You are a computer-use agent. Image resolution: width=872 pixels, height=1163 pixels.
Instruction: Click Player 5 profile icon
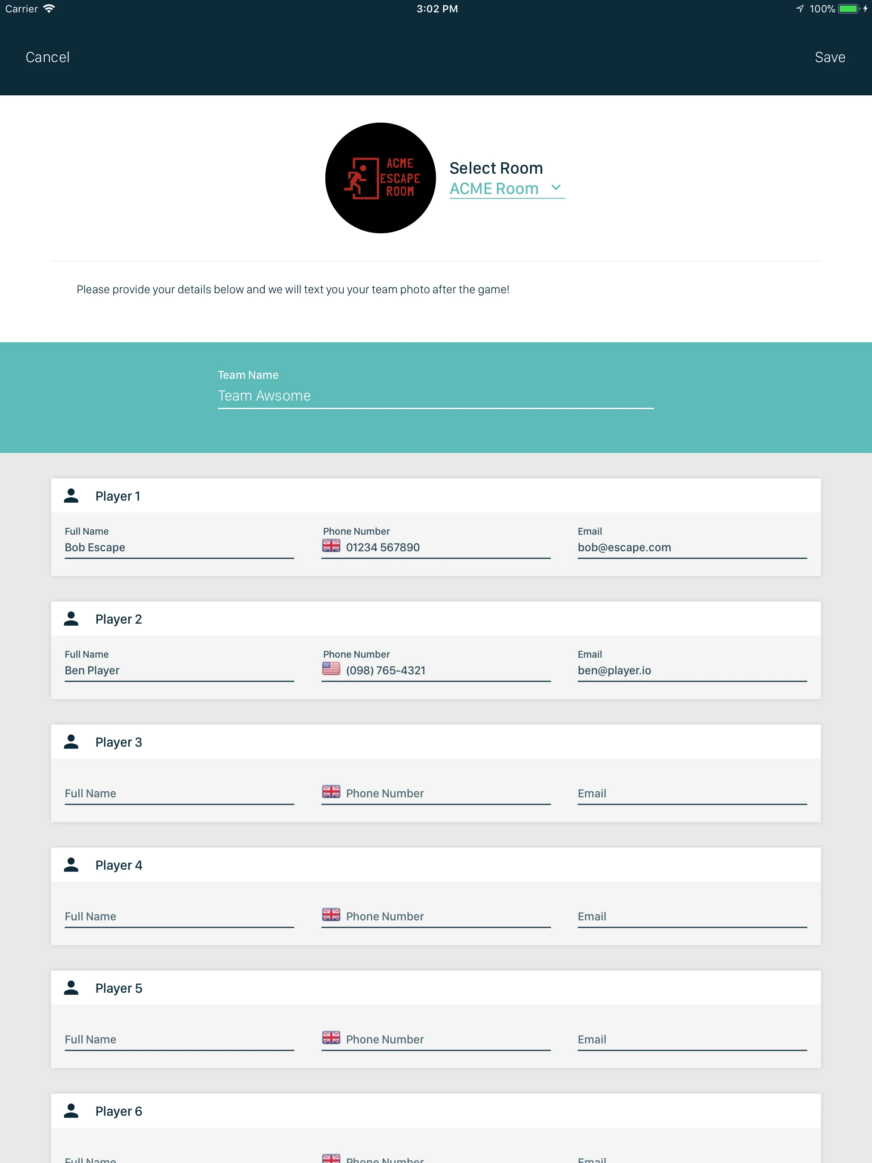pyautogui.click(x=72, y=987)
